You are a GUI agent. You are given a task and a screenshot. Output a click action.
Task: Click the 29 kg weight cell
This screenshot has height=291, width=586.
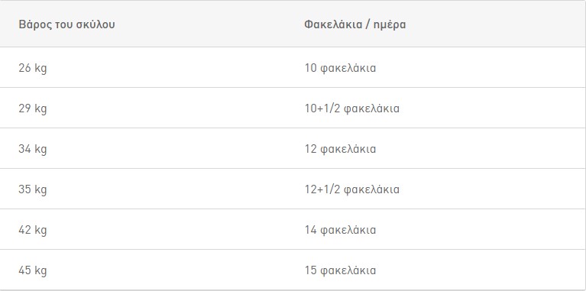point(33,108)
